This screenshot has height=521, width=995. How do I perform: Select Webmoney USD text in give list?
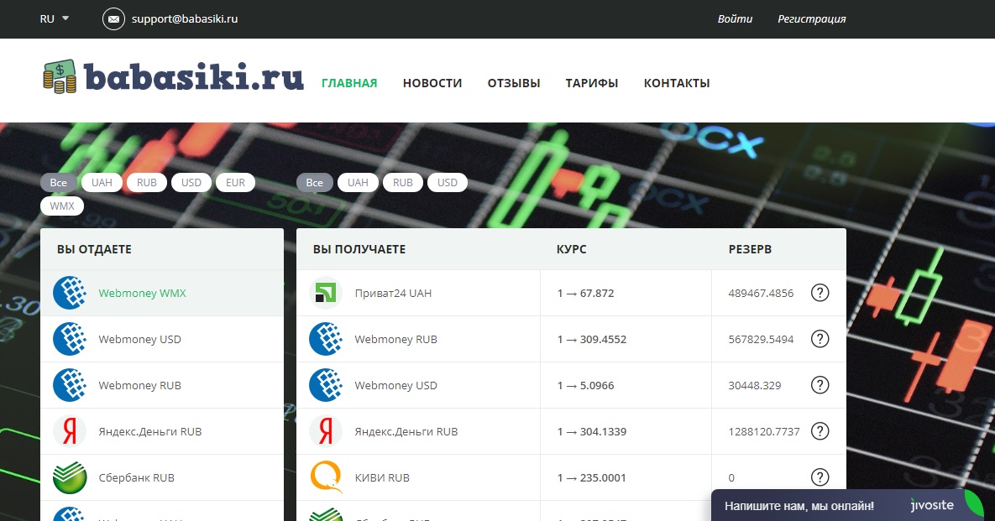(x=139, y=339)
